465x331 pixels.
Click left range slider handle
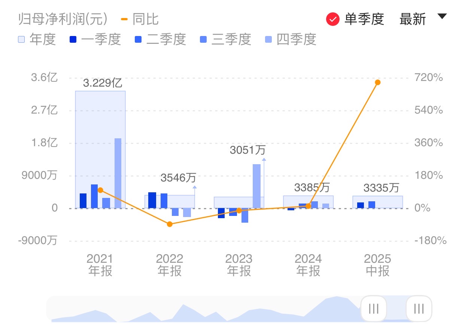click(373, 309)
